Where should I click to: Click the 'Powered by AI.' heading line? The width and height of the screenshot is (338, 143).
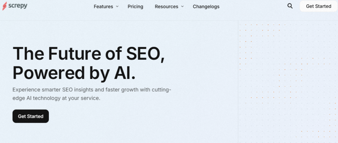[74, 73]
